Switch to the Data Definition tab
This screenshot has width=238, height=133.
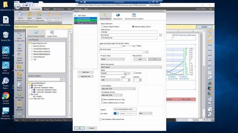pyautogui.click(x=106, y=16)
